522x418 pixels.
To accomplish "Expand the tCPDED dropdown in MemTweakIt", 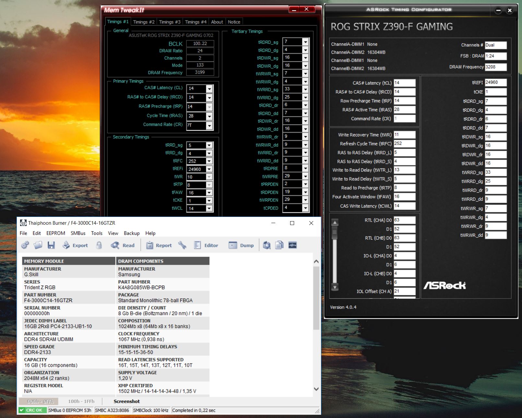I will [305, 208].
